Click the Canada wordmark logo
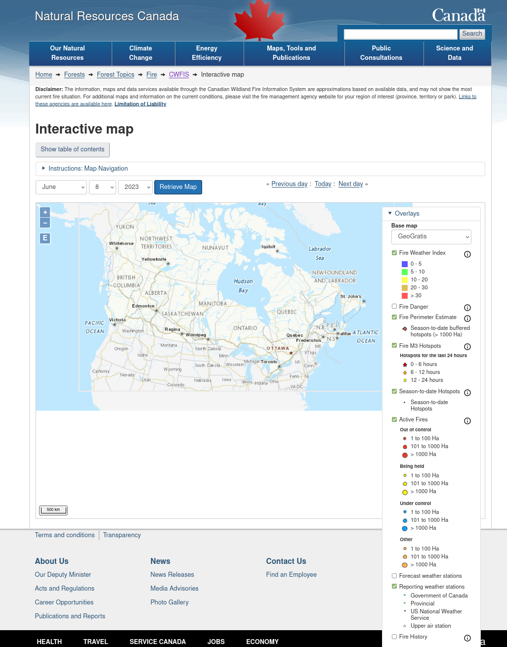507x647 pixels. coord(459,15)
